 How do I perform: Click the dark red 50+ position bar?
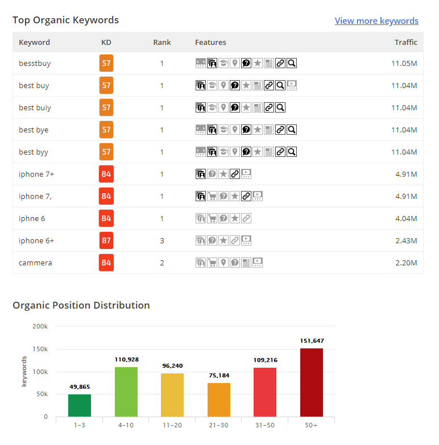(x=311, y=382)
